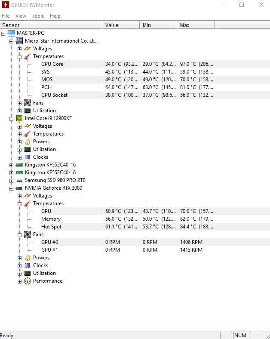
Task: Collapse the motherboard Temperatures node
Action: [19, 57]
